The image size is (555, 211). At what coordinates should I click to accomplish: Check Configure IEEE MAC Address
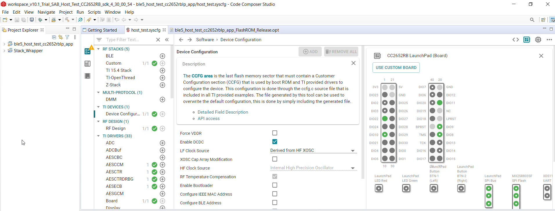click(x=275, y=194)
